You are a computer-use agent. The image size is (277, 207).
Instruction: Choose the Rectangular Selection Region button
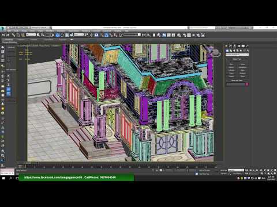pos(47,35)
